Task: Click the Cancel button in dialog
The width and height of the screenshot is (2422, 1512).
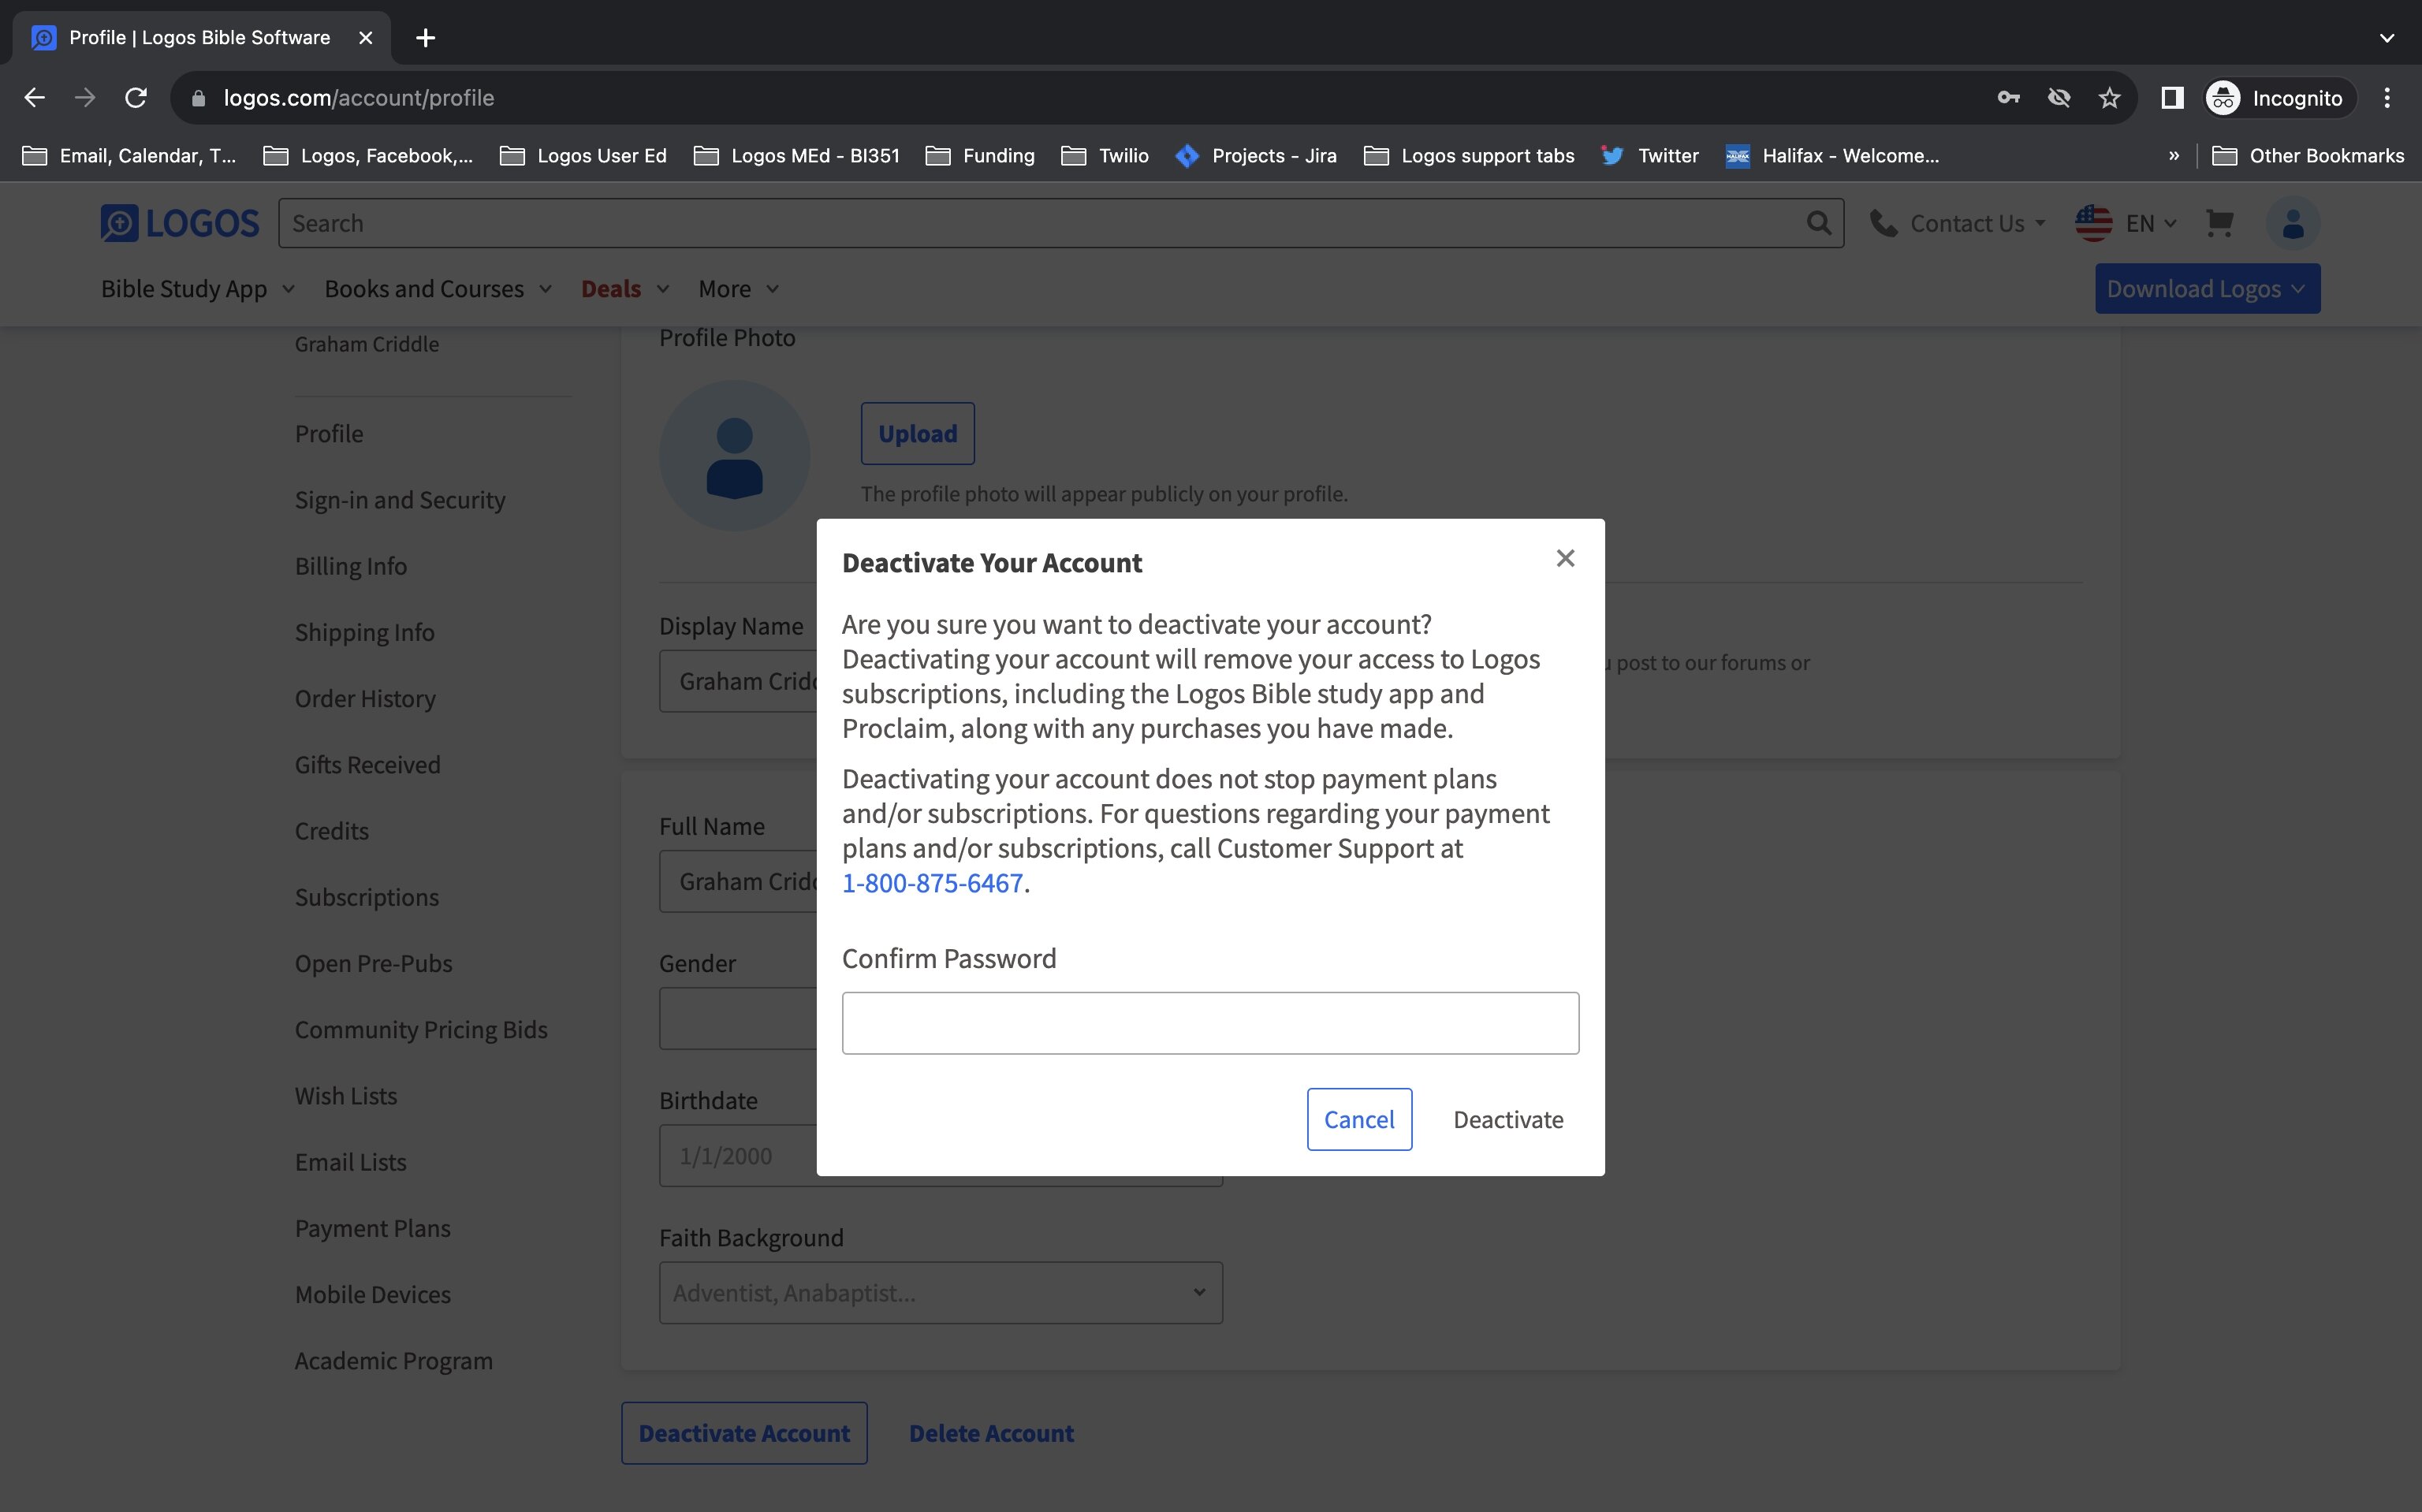Action: (x=1359, y=1119)
